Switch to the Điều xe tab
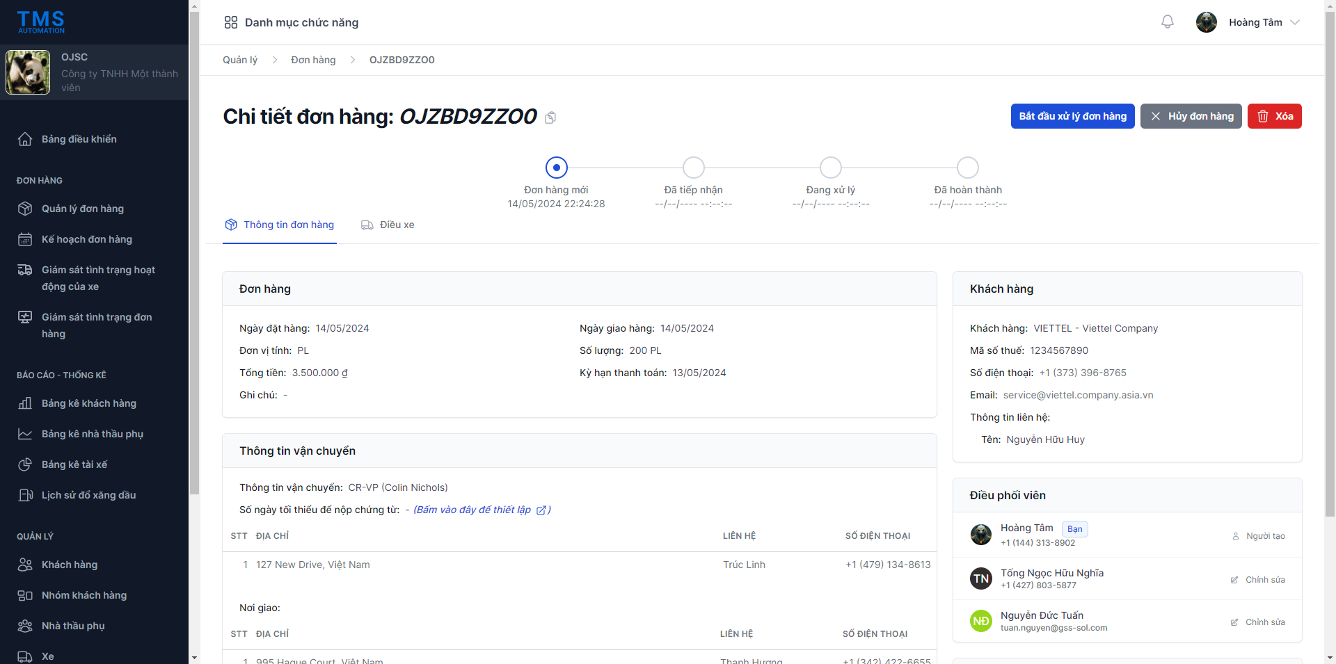The image size is (1336, 664). 388,225
